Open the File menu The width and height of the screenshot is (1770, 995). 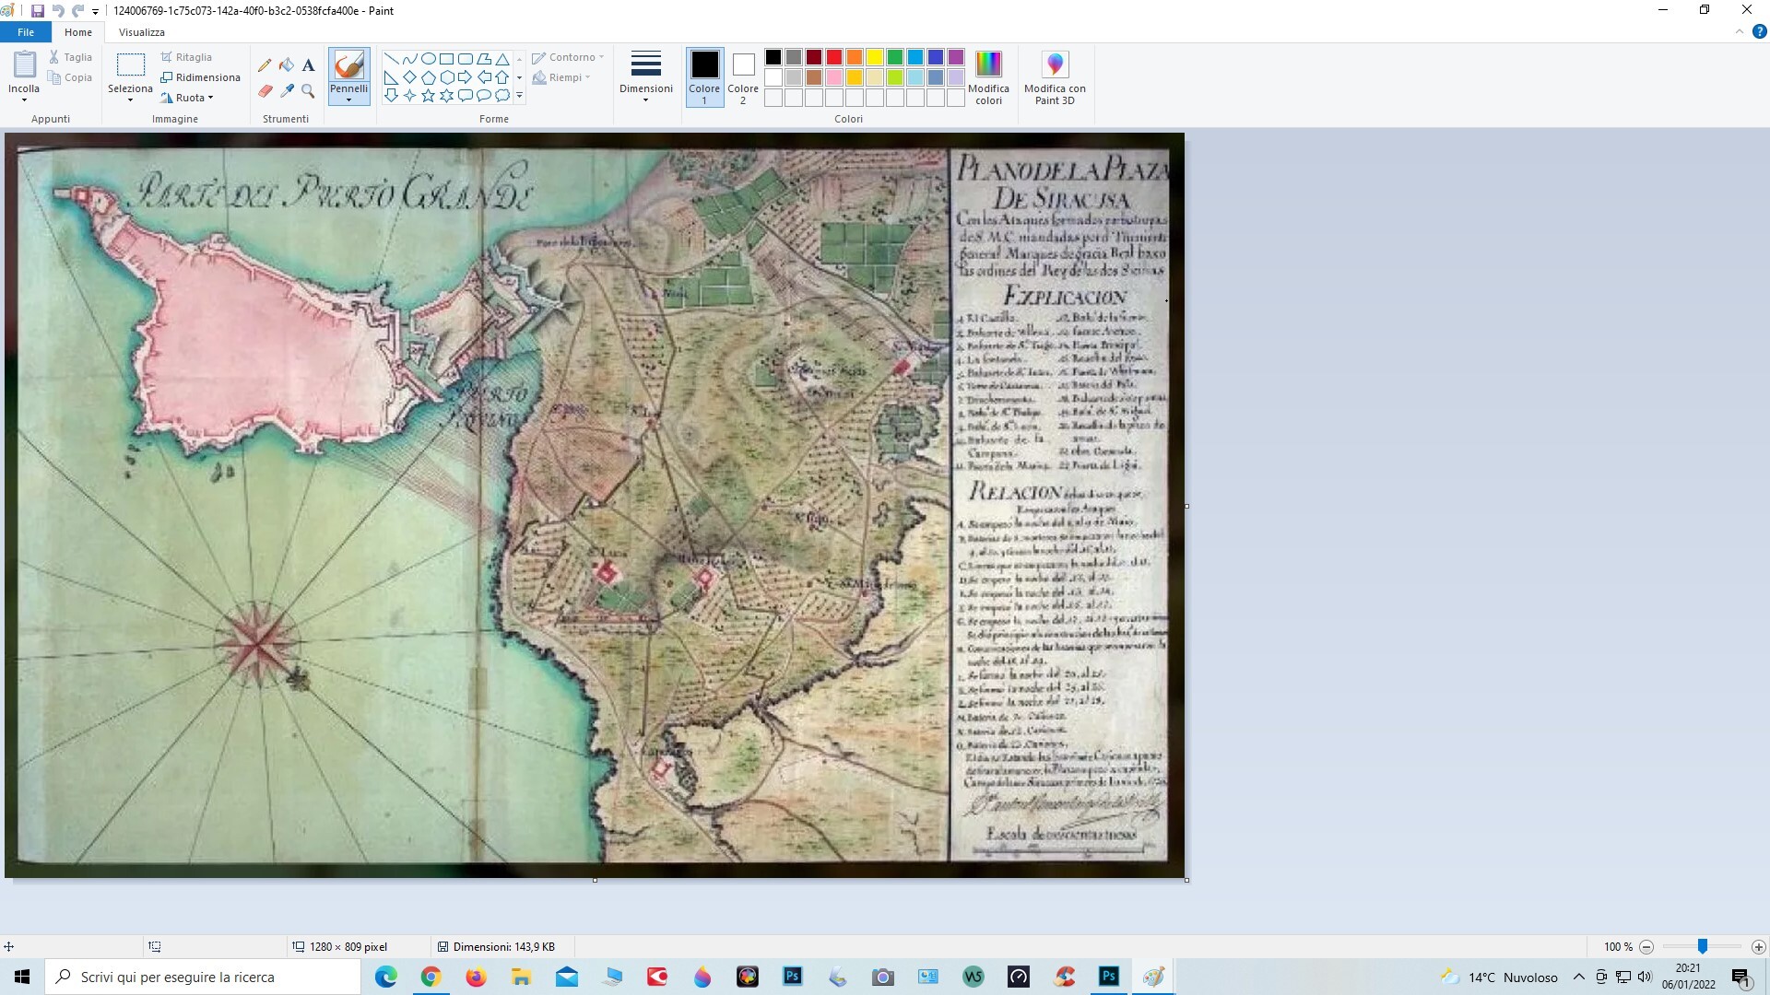(26, 32)
